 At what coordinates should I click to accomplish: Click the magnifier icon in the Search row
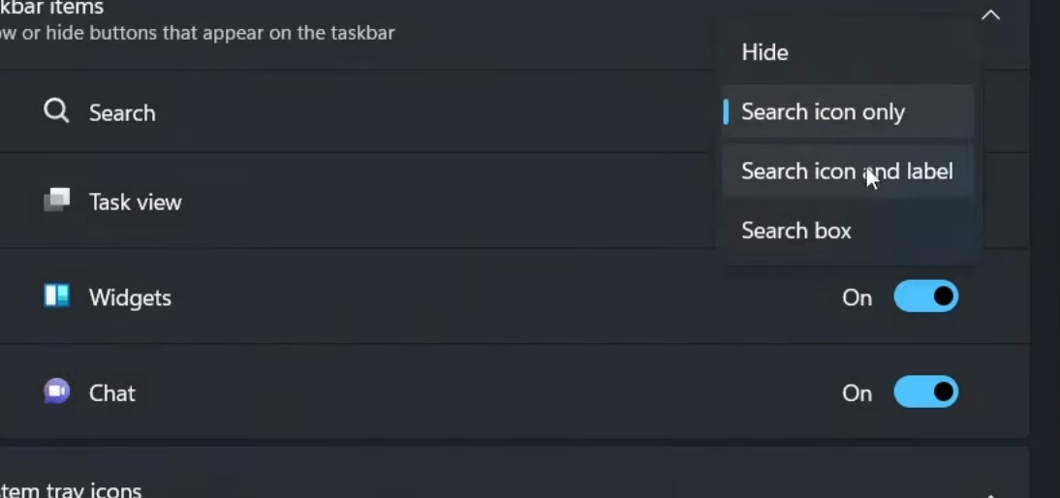click(x=56, y=111)
